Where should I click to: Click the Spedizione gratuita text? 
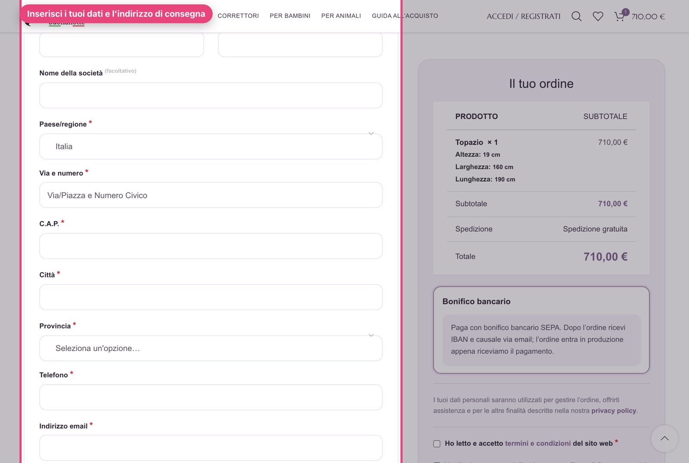pyautogui.click(x=595, y=229)
